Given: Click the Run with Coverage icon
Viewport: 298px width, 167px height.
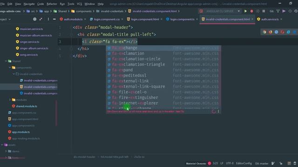Looking at the screenshot, I should point(257,11).
